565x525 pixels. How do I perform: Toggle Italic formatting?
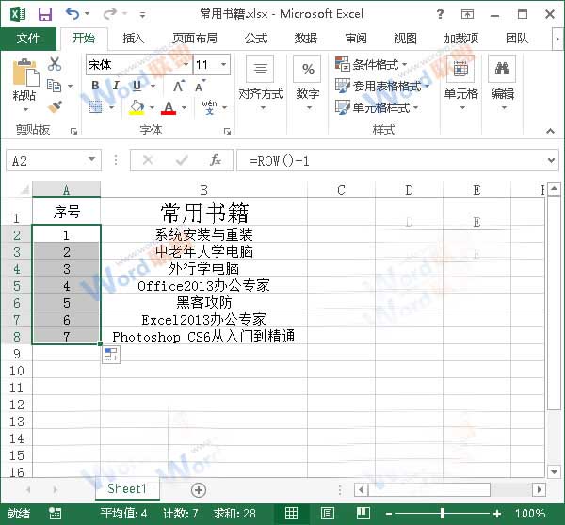point(116,86)
